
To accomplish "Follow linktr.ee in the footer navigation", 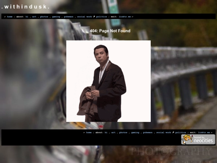I will point(204,132).
